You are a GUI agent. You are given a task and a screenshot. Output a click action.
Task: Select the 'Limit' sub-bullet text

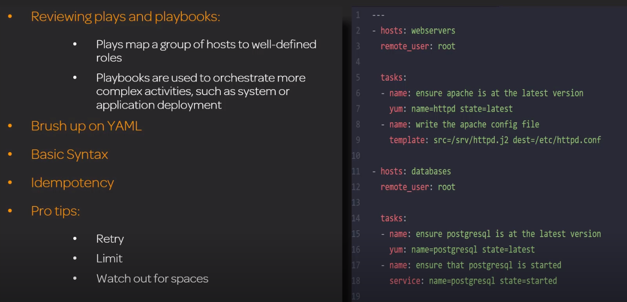pos(109,259)
